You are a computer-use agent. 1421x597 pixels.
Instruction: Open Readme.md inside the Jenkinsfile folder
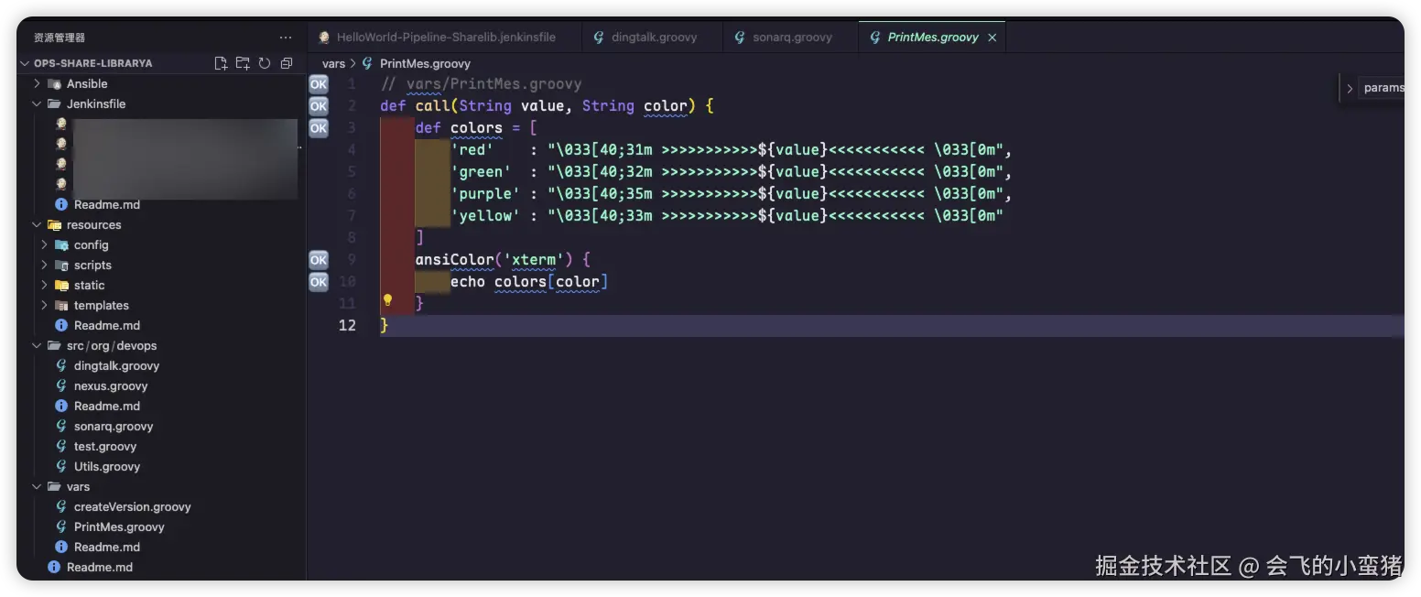point(107,204)
